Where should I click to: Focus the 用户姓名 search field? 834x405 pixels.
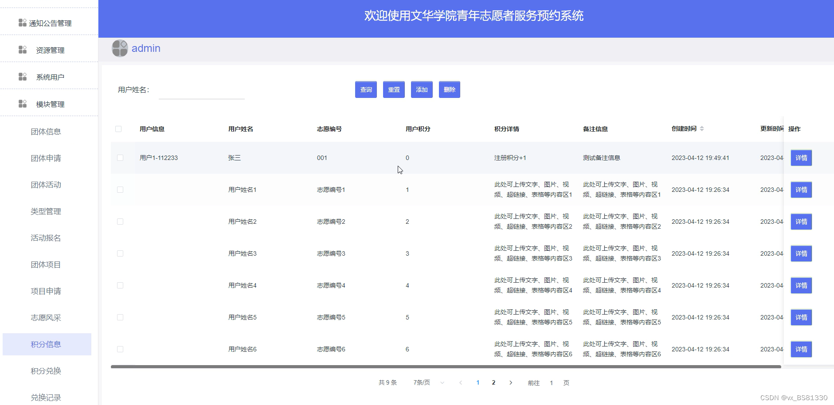[x=202, y=90]
